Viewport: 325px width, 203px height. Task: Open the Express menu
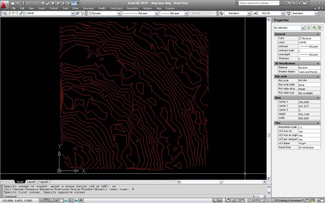(170, 8)
